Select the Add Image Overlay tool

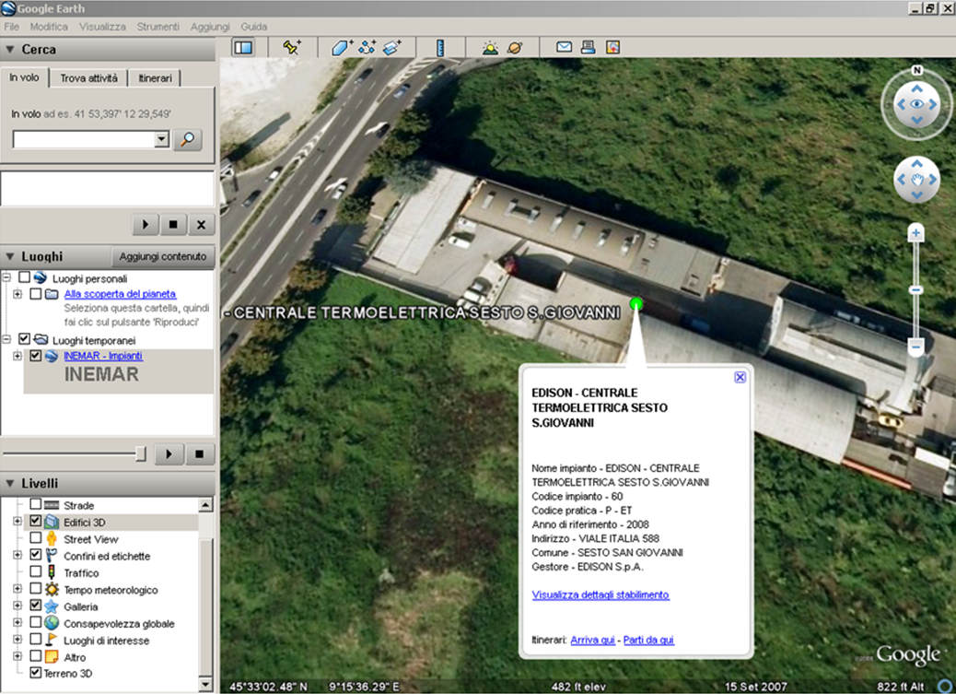click(392, 47)
